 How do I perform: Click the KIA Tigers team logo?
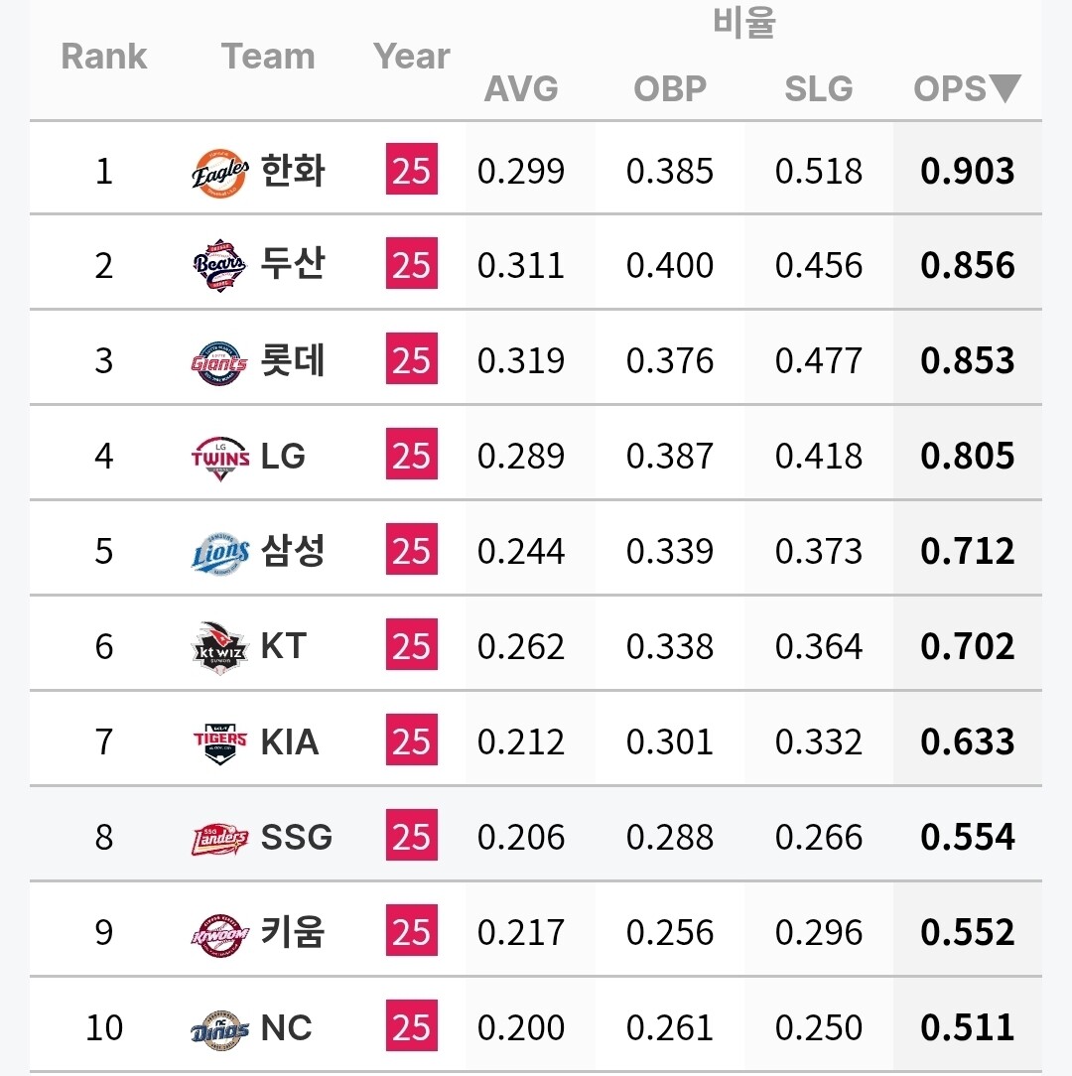point(220,741)
